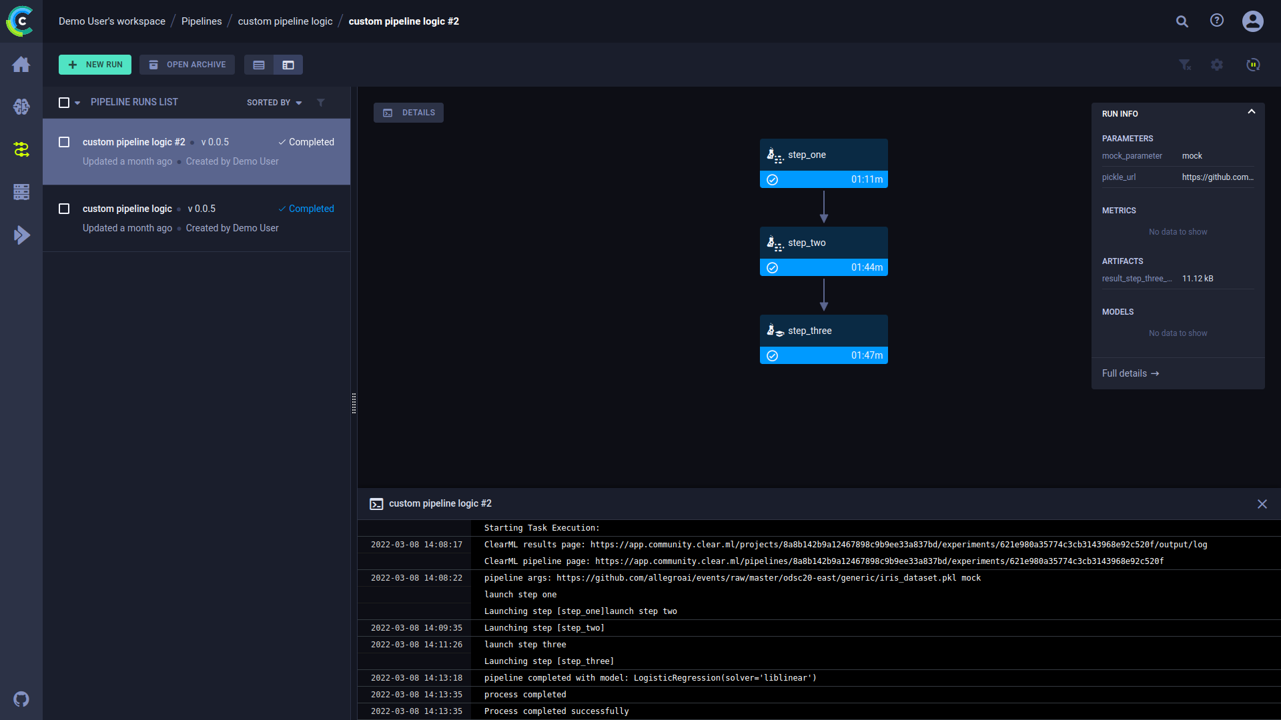
Task: Open the Projects brain icon in sidebar
Action: click(21, 107)
